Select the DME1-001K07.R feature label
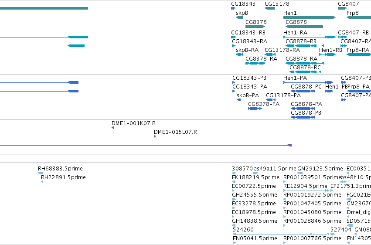 pos(133,123)
